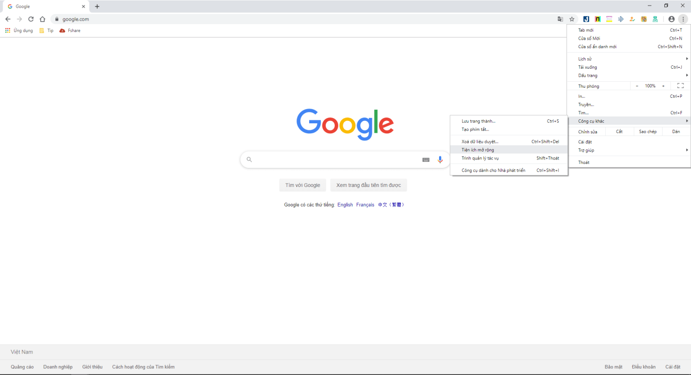Open the blue double-arrow extension icon
The image size is (691, 375).
coord(621,19)
